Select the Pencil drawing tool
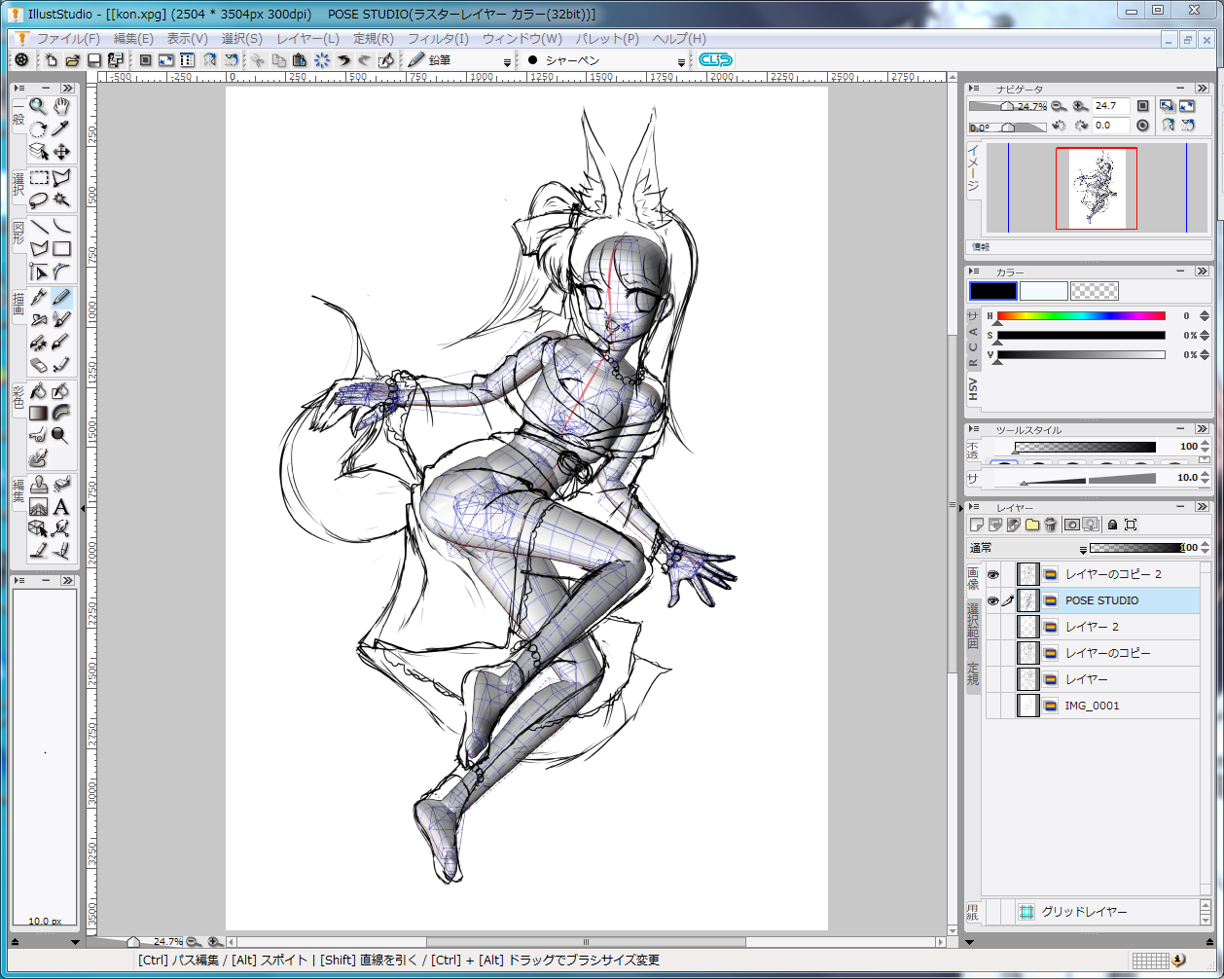 coord(61,297)
